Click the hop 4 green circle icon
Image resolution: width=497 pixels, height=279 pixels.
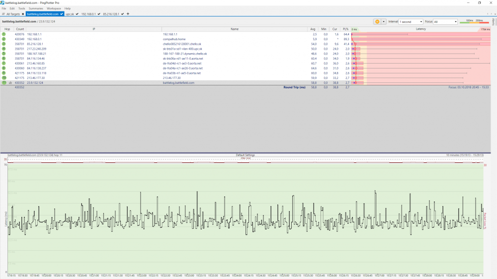(x=4, y=49)
